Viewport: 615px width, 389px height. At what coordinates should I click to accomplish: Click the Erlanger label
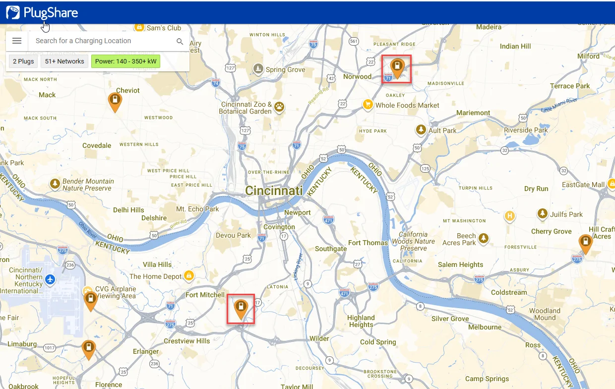tap(146, 351)
